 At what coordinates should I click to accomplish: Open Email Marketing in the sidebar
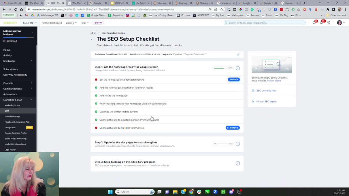point(12,117)
